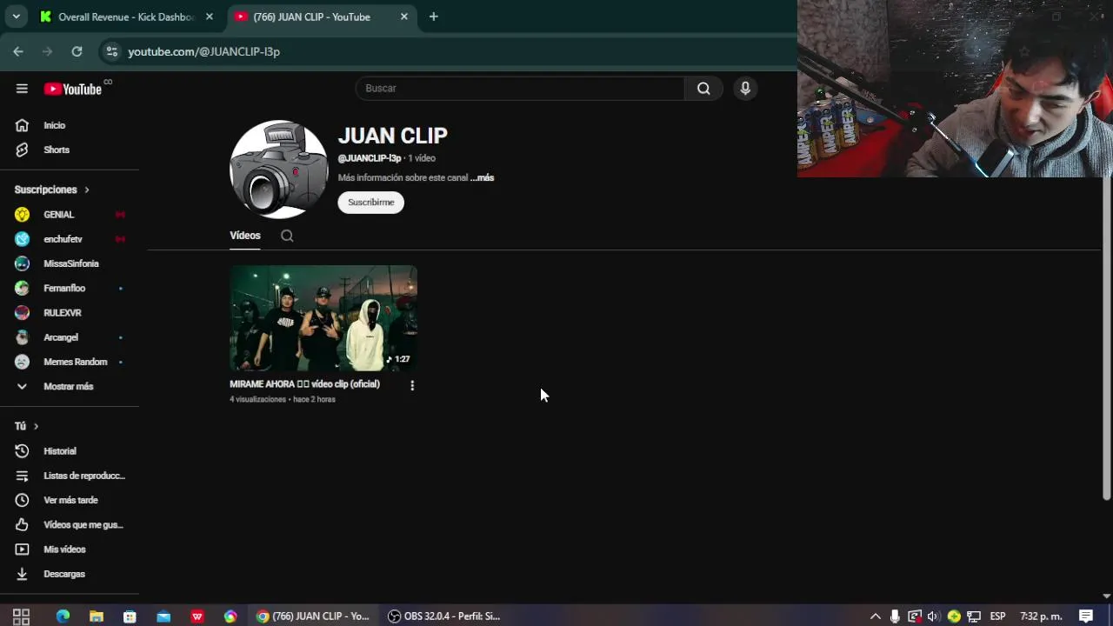Switch to the Overall Revenue Kick tab
Viewport: 1113px width, 626px height.
pos(126,17)
